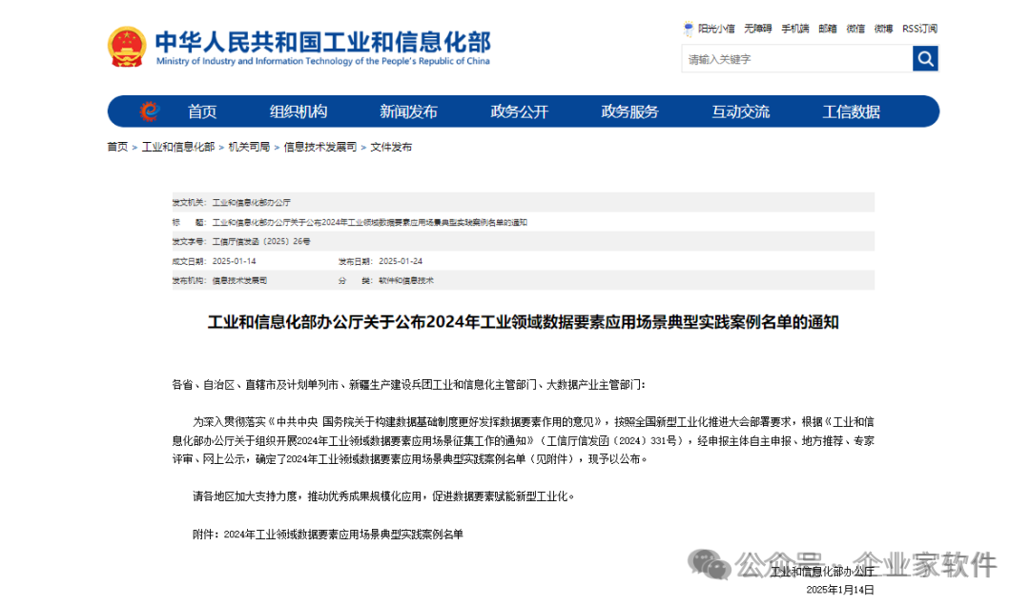1030x606 pixels.
Task: Open the 政务服务 menu item
Action: point(630,111)
